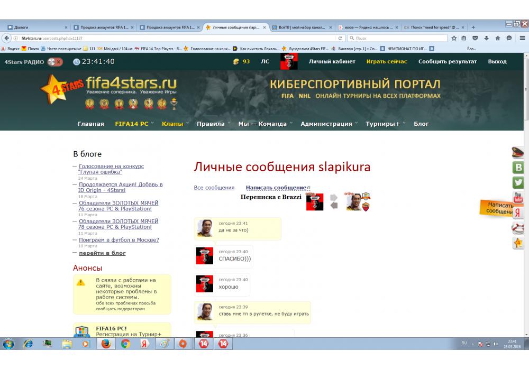Click the Все сообщения link

click(x=214, y=188)
